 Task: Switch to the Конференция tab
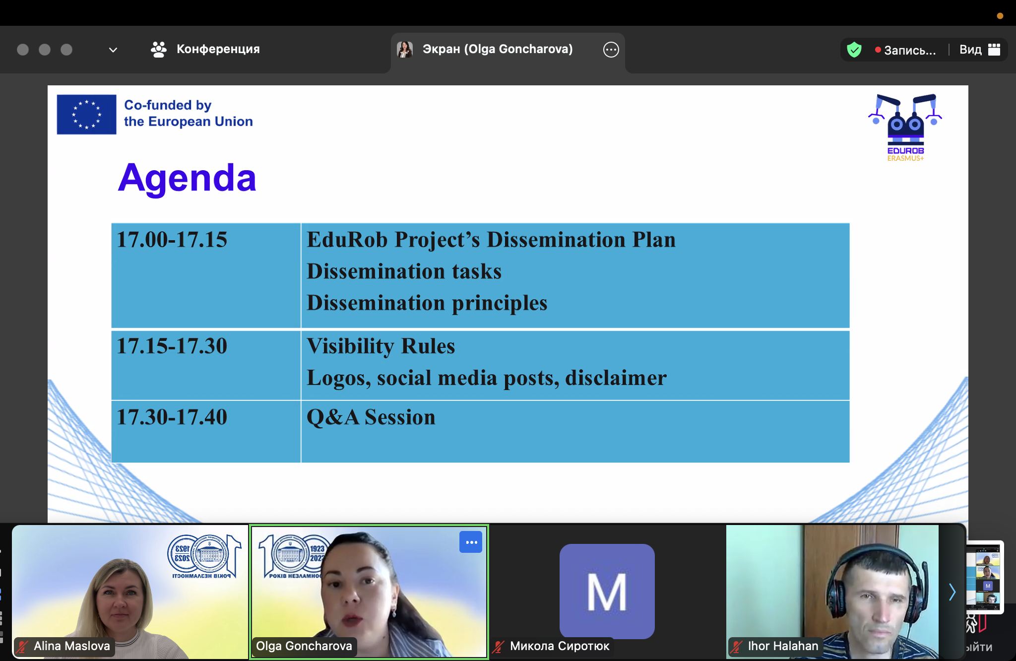[218, 49]
